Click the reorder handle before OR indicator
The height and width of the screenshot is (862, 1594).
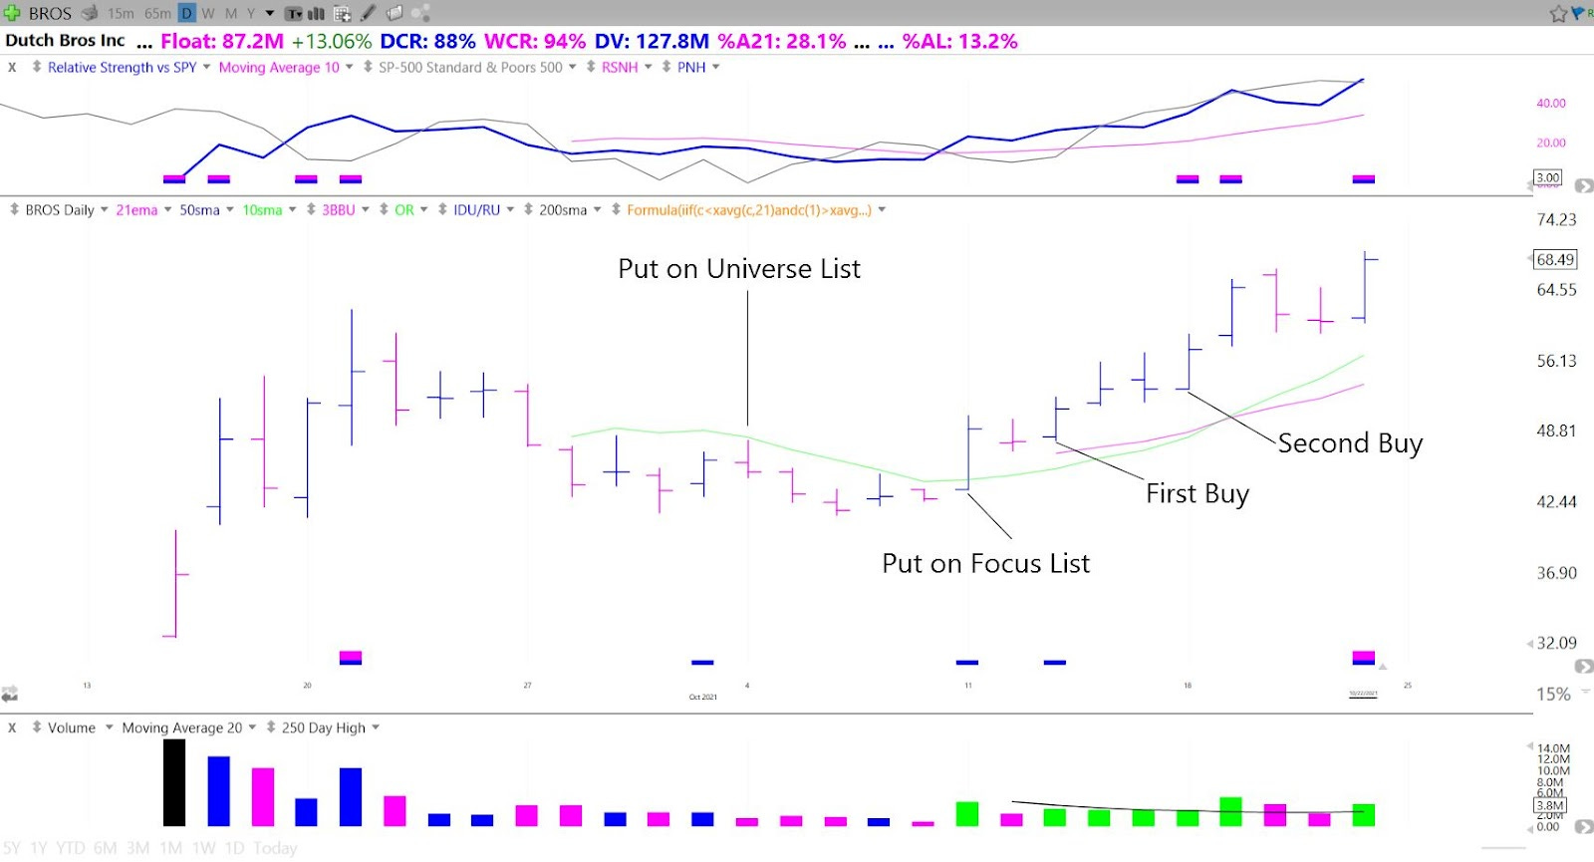point(384,209)
